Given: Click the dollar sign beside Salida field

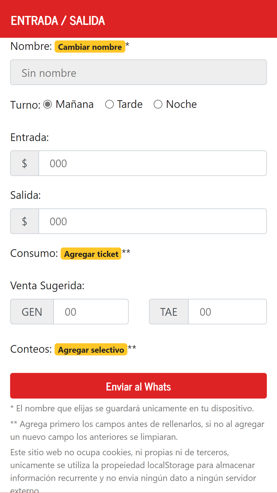Looking at the screenshot, I should coord(25,221).
